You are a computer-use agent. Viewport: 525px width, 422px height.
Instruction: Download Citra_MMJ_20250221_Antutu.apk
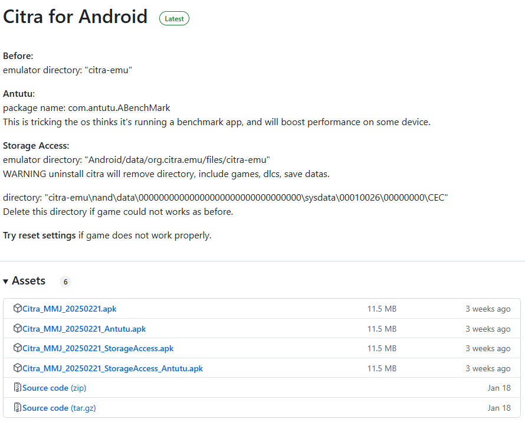[84, 329]
